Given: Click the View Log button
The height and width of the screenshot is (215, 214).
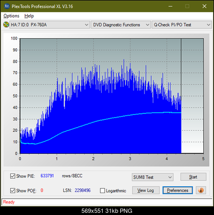Looking at the screenshot, I should (x=146, y=191).
